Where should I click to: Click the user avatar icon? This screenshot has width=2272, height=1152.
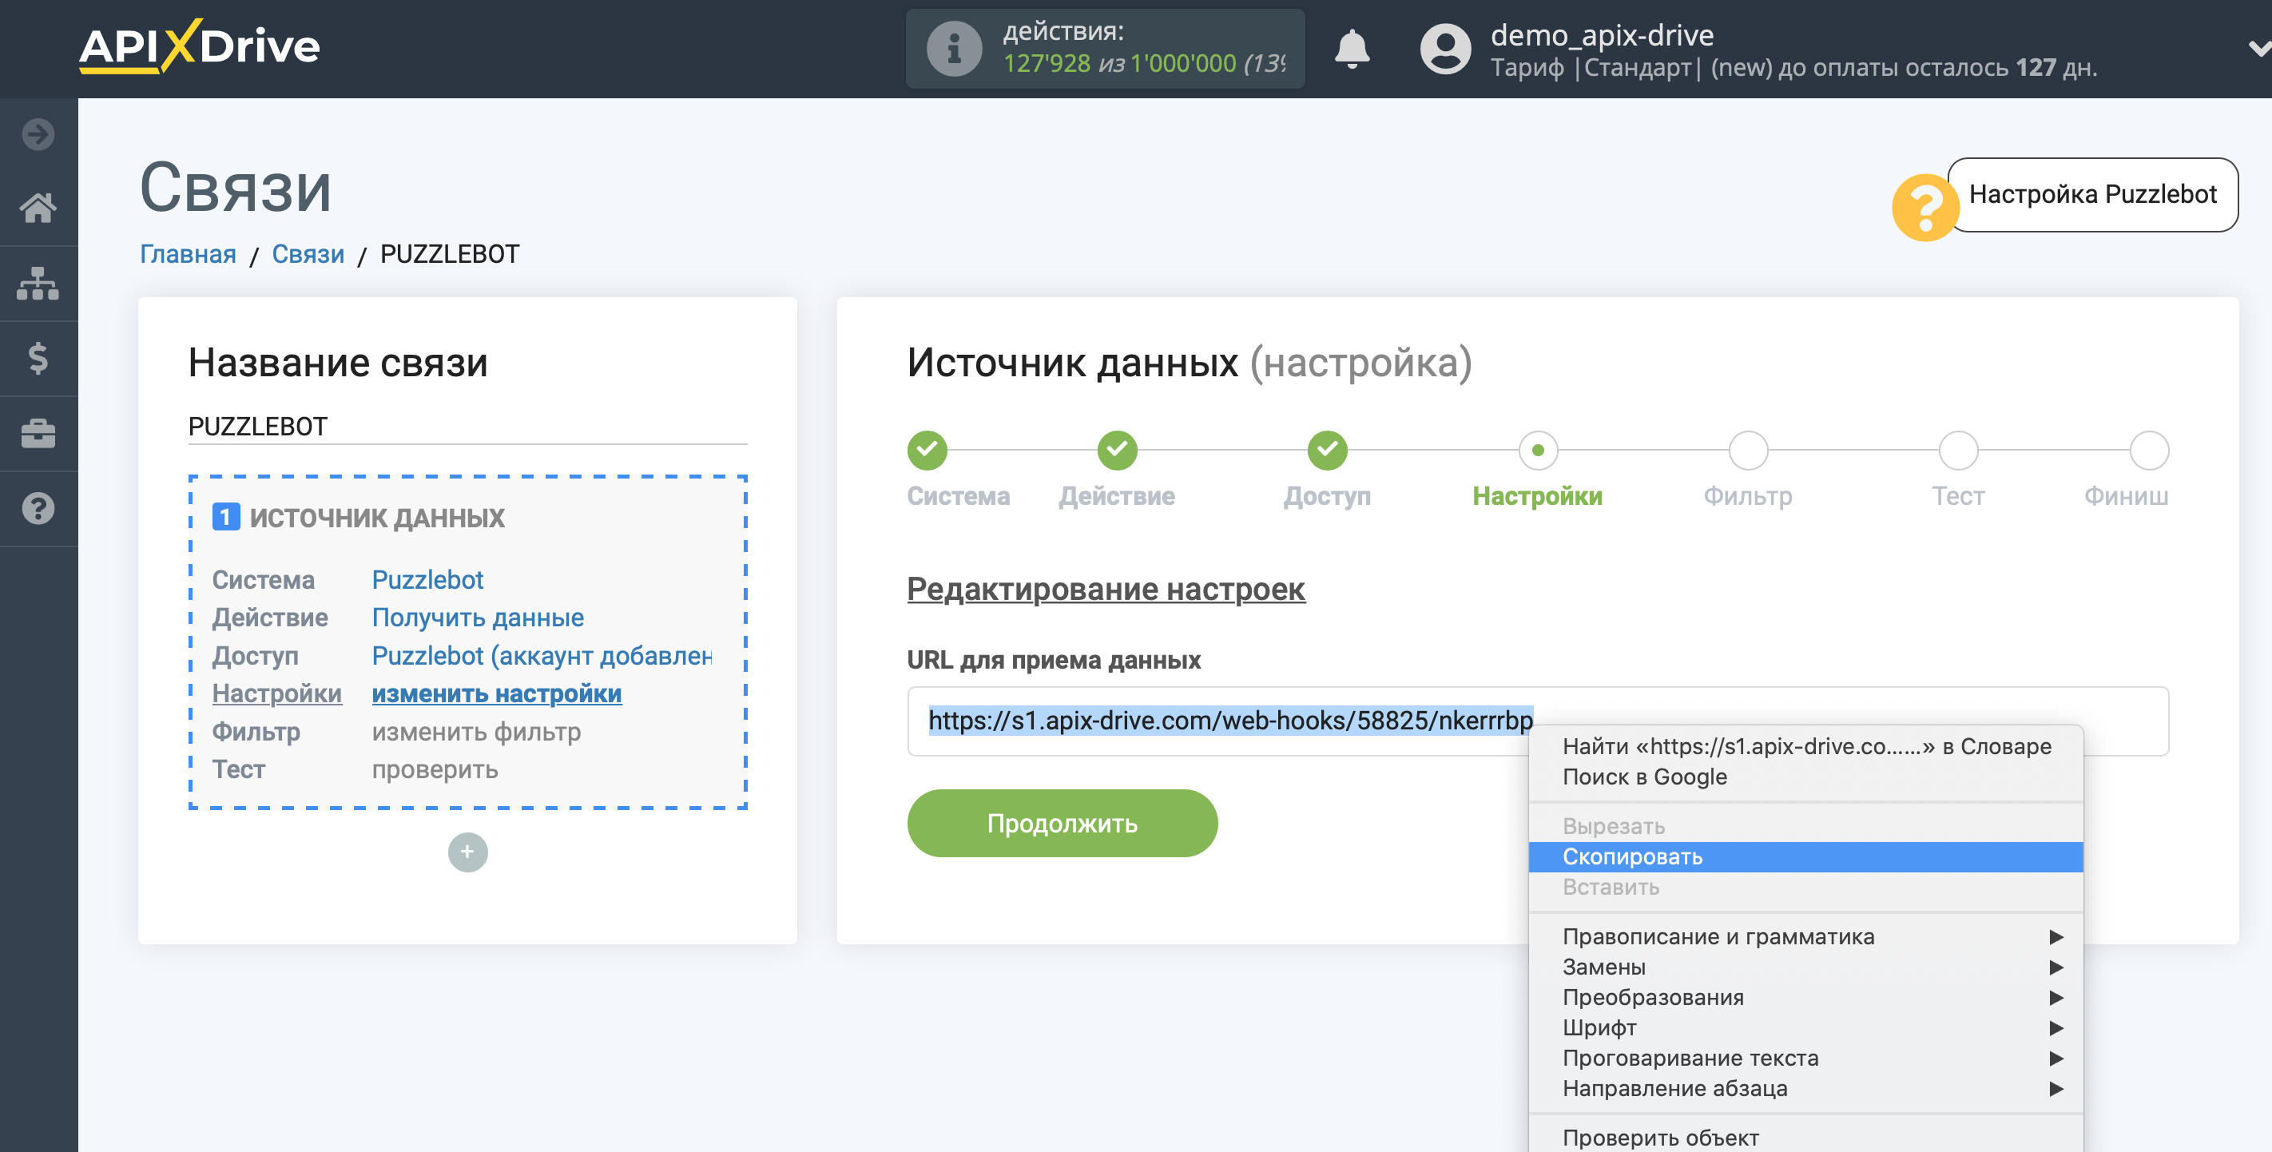coord(1444,49)
